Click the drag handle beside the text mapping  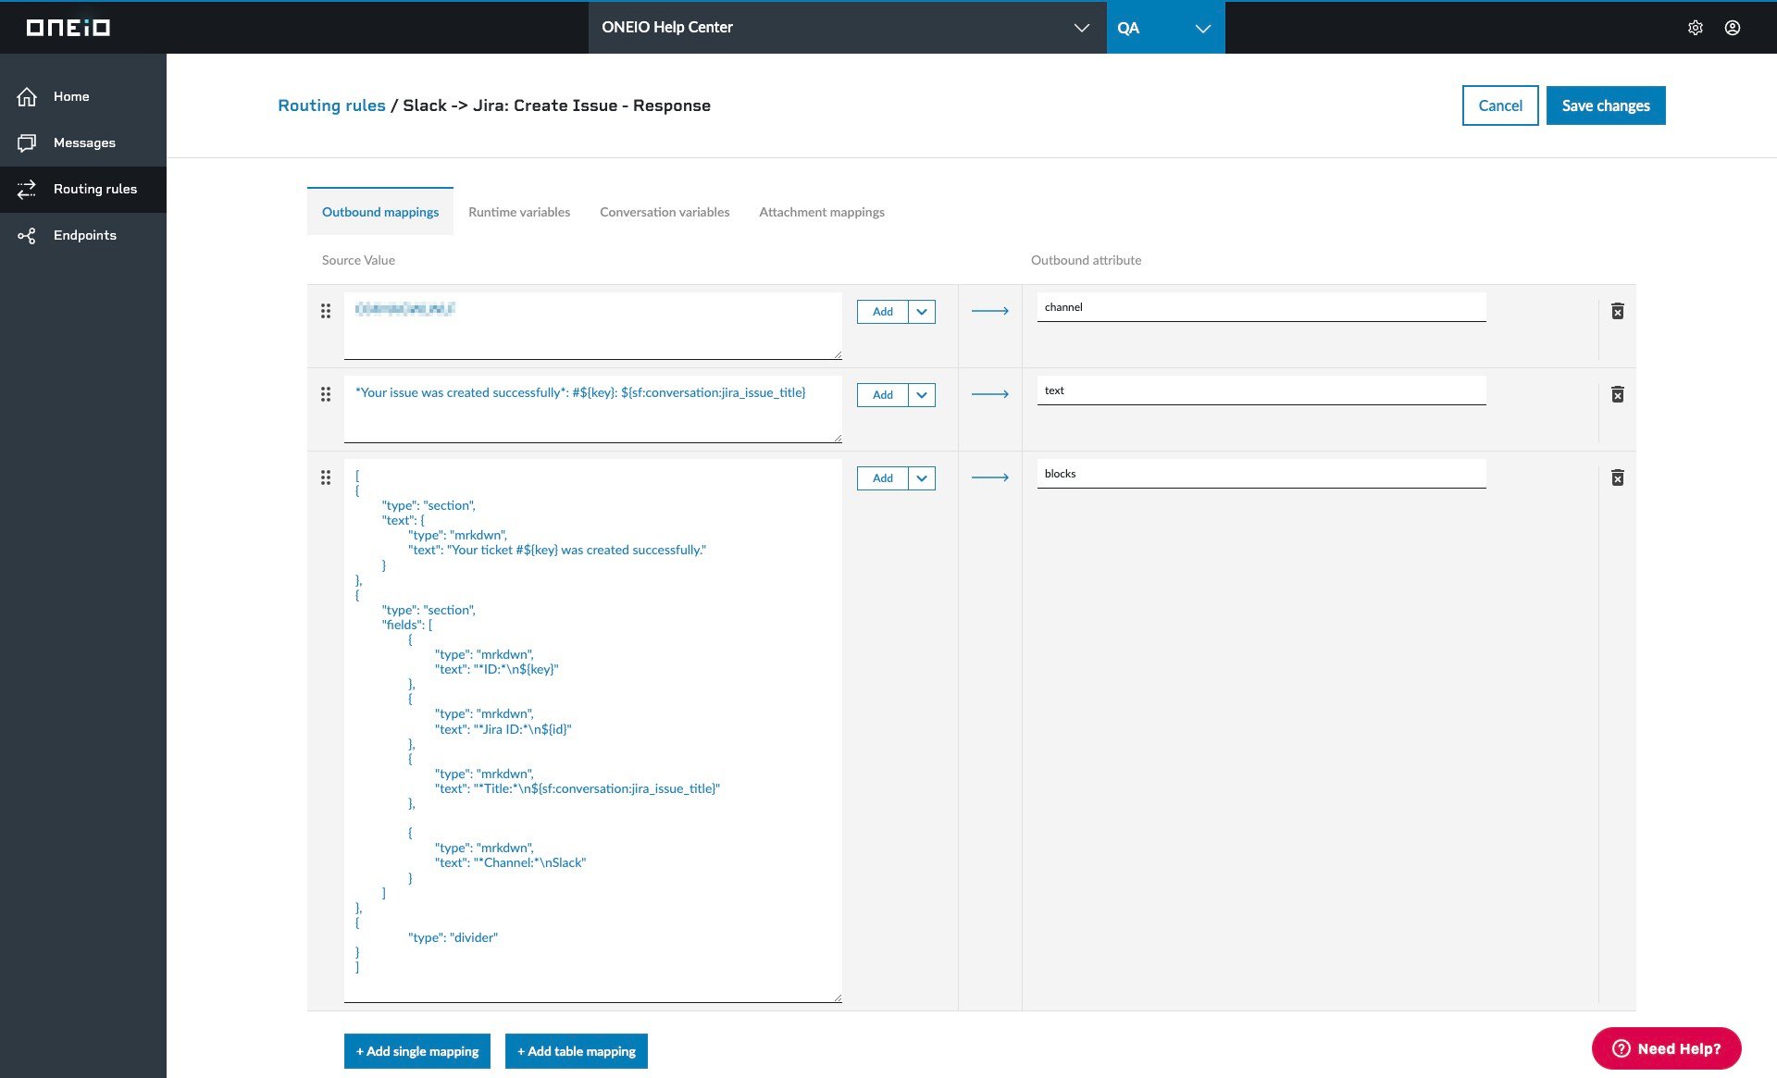(326, 394)
